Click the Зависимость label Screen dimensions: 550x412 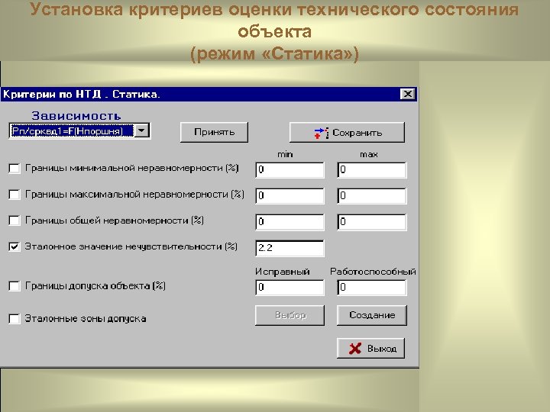pyautogui.click(x=76, y=116)
